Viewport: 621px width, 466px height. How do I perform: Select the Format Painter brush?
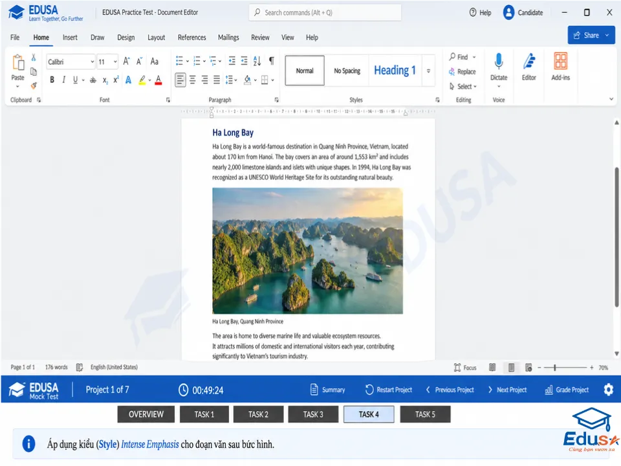34,85
